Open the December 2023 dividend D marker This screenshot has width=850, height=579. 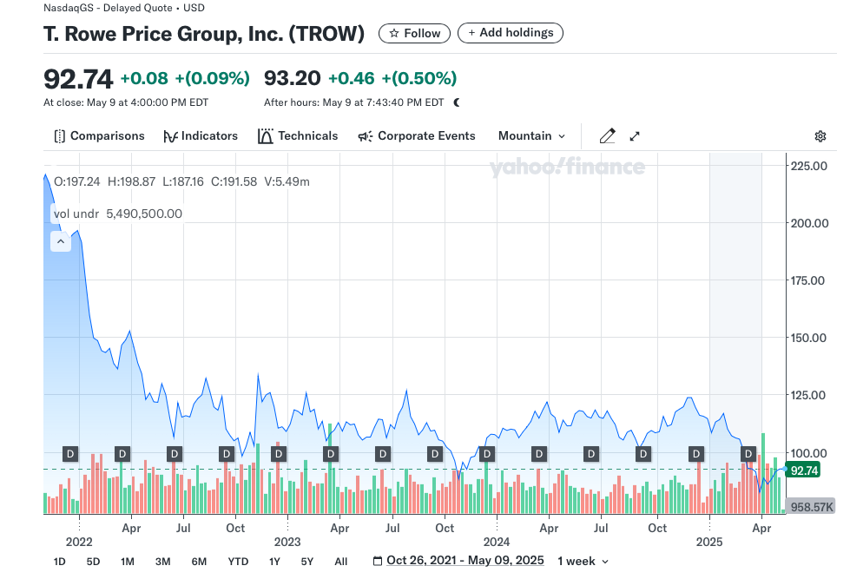tap(487, 454)
